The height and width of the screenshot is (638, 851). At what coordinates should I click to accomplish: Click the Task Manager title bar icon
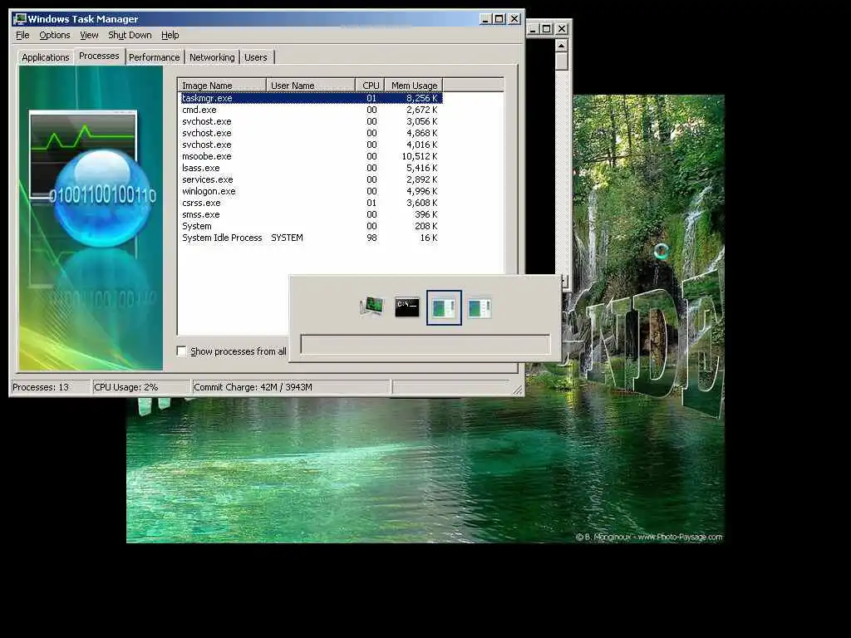click(20, 19)
